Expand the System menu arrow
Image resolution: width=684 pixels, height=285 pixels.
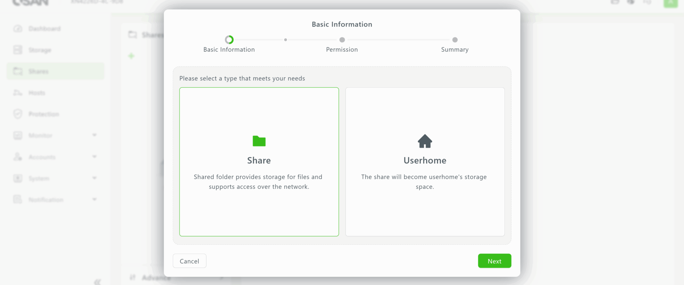(x=94, y=178)
